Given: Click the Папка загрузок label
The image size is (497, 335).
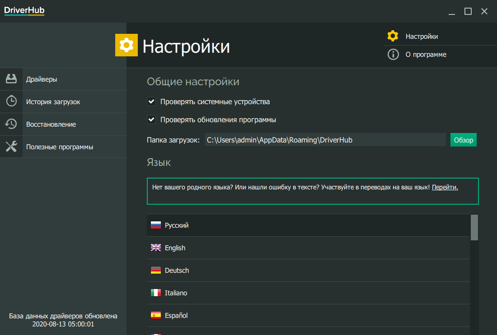Looking at the screenshot, I should pyautogui.click(x=173, y=140).
